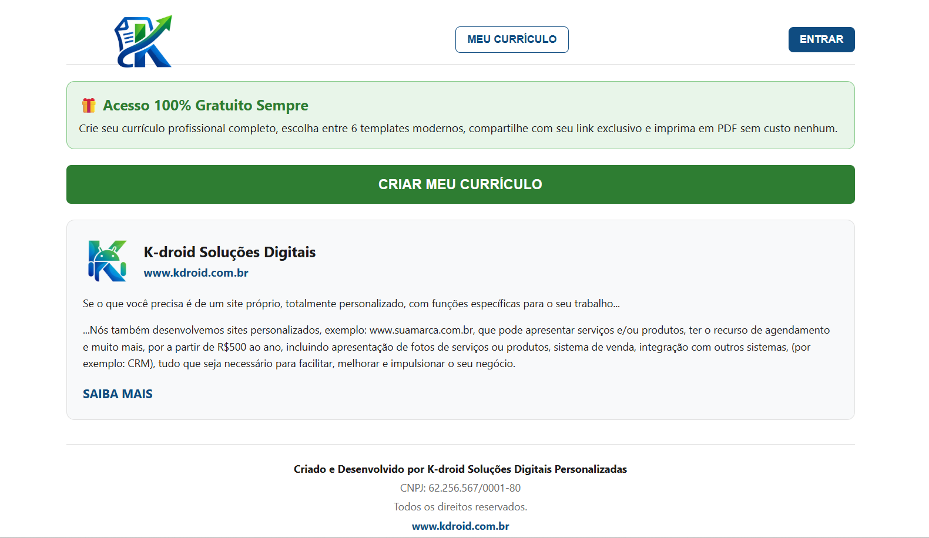929x538 pixels.
Task: Click the ENTRAR login button
Action: point(821,39)
